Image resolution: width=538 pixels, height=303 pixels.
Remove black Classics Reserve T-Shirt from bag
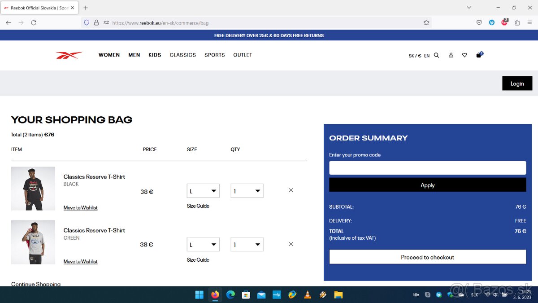(x=291, y=190)
